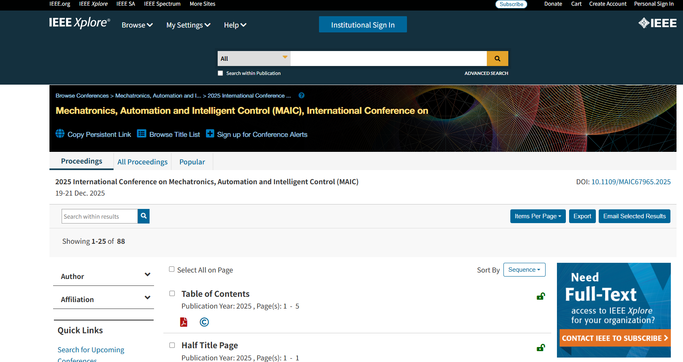Expand the Author filter

103,276
